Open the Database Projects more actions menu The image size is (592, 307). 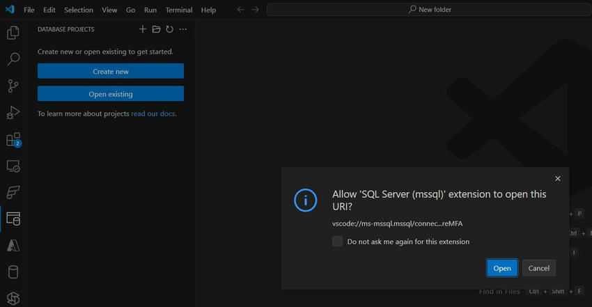coord(183,29)
